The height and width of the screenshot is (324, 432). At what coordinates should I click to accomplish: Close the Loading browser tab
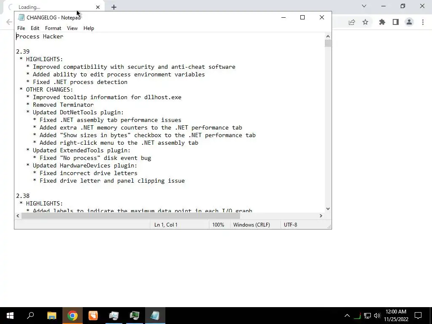click(98, 7)
